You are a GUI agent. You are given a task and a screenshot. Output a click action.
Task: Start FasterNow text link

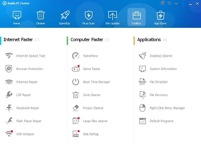pyautogui.click(x=90, y=56)
